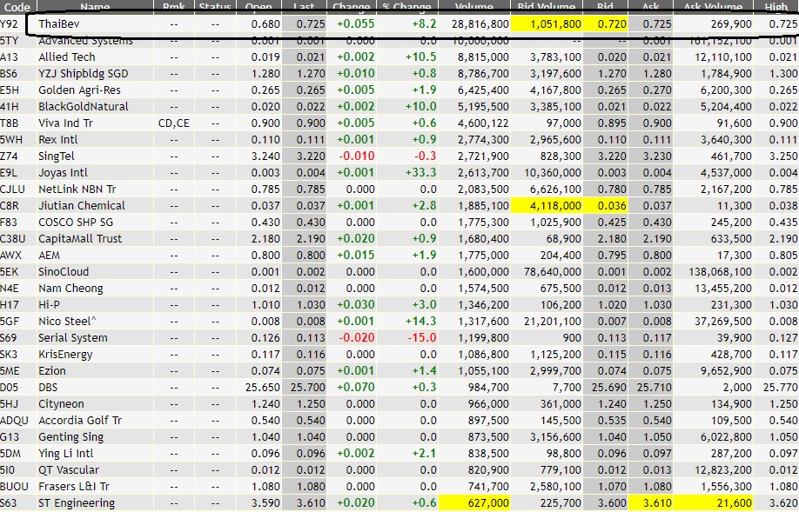Sort by the Code column header
Screen dimensions: 799x512
[x=17, y=7]
